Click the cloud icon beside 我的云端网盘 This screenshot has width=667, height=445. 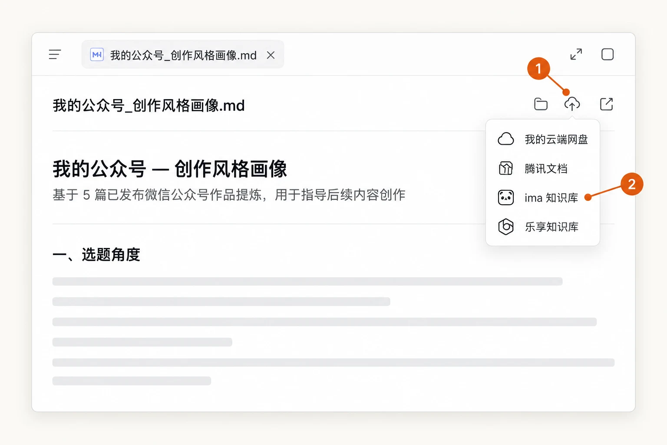[506, 139]
